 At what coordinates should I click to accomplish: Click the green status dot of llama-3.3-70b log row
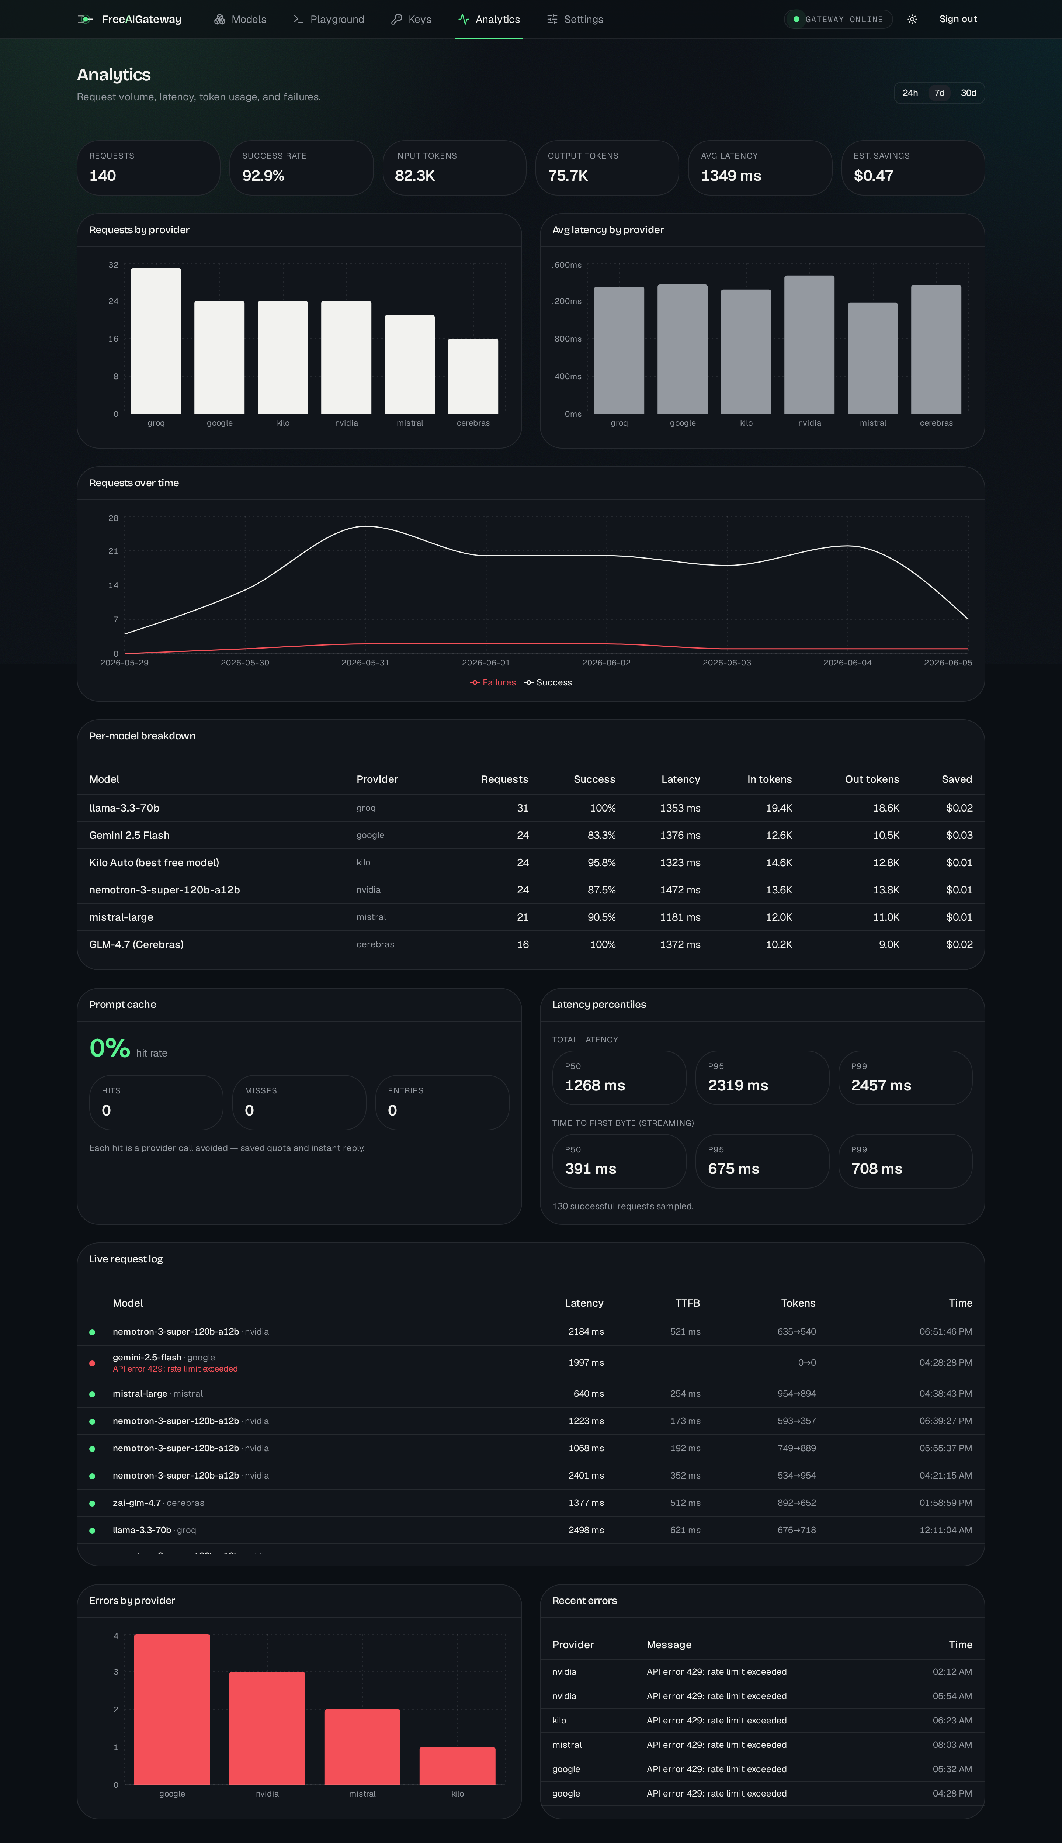tap(92, 1531)
